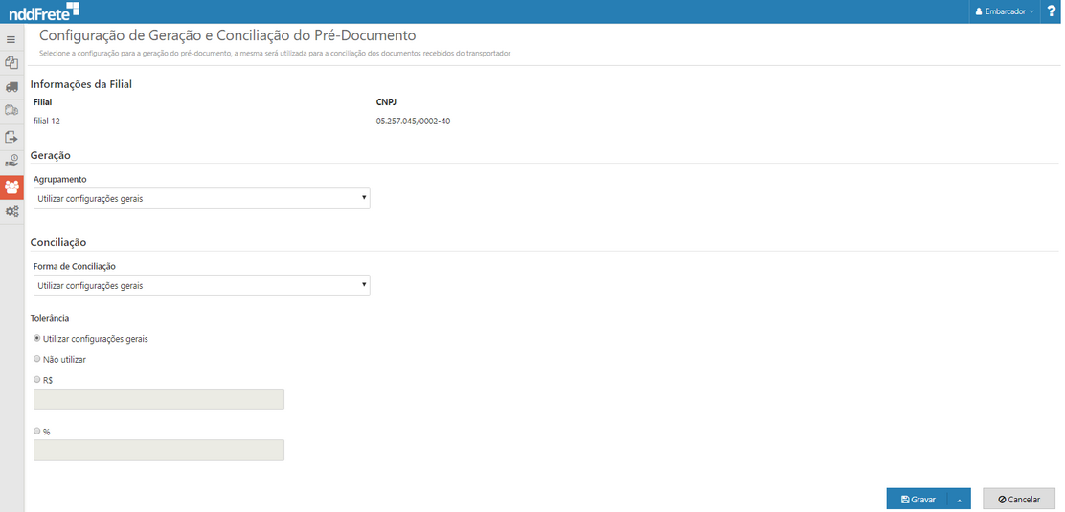Click the nddFrete logo

coord(43,11)
